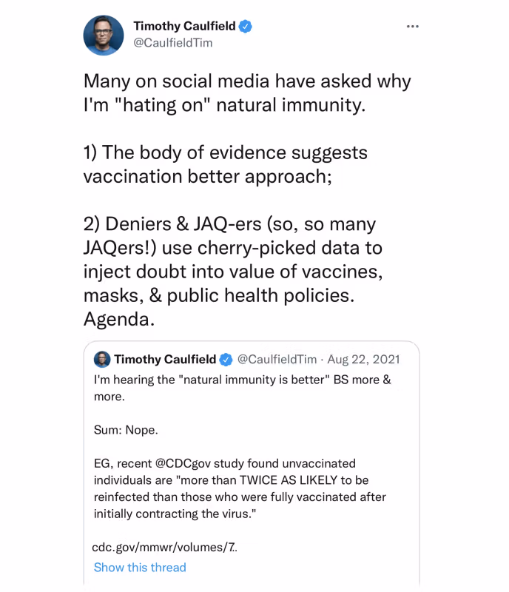Image resolution: width=509 pixels, height=592 pixels.
Task: Click the verified badge beside the header name
Action: (246, 26)
